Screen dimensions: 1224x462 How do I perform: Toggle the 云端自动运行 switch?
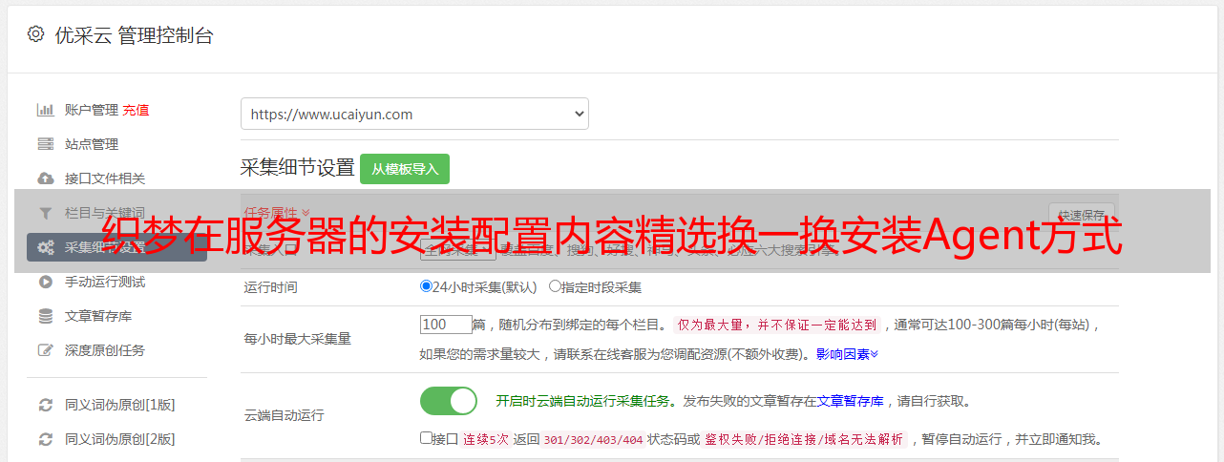pyautogui.click(x=449, y=401)
